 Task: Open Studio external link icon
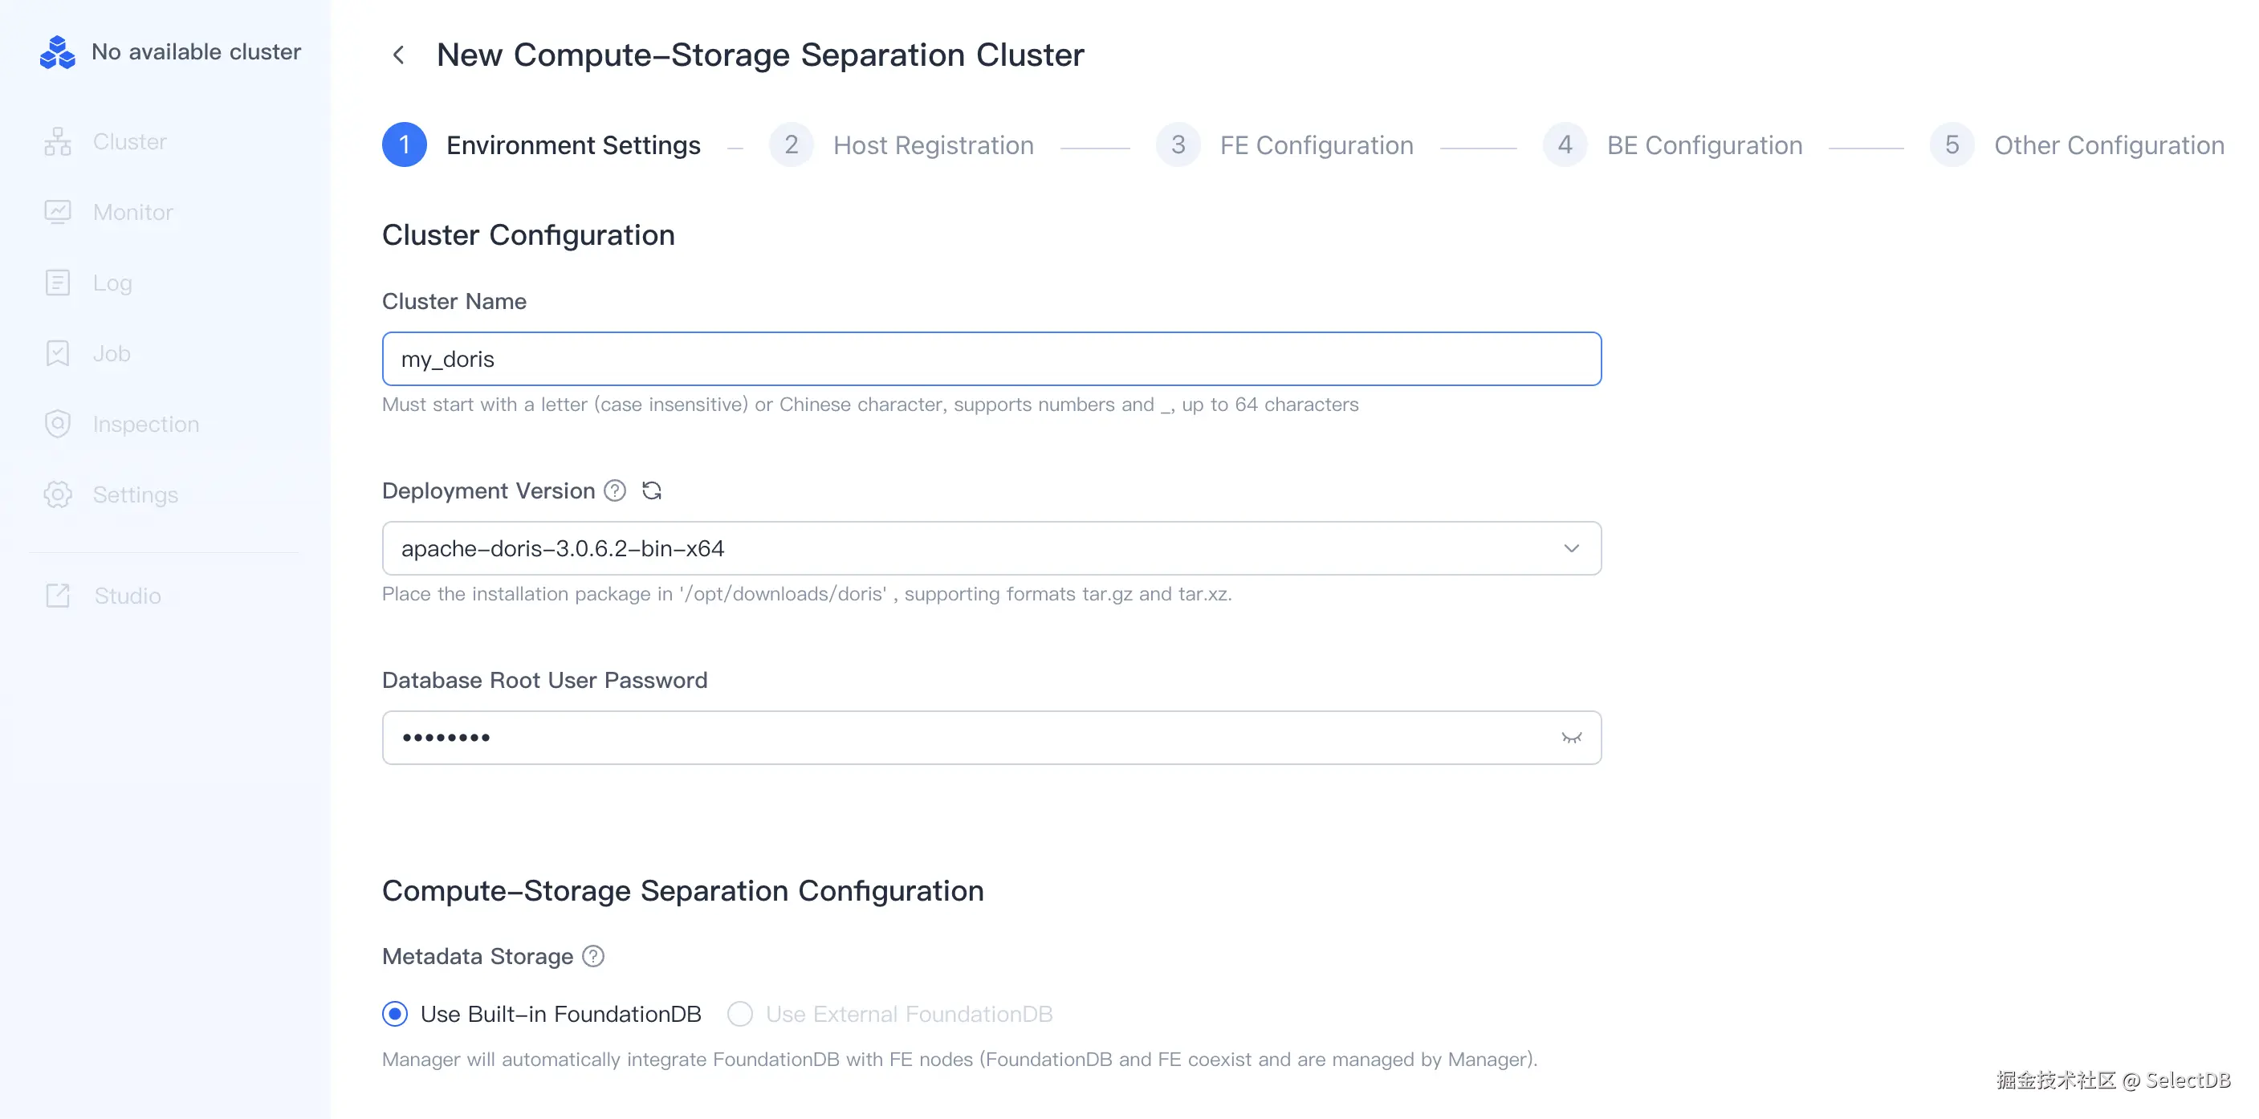tap(58, 596)
